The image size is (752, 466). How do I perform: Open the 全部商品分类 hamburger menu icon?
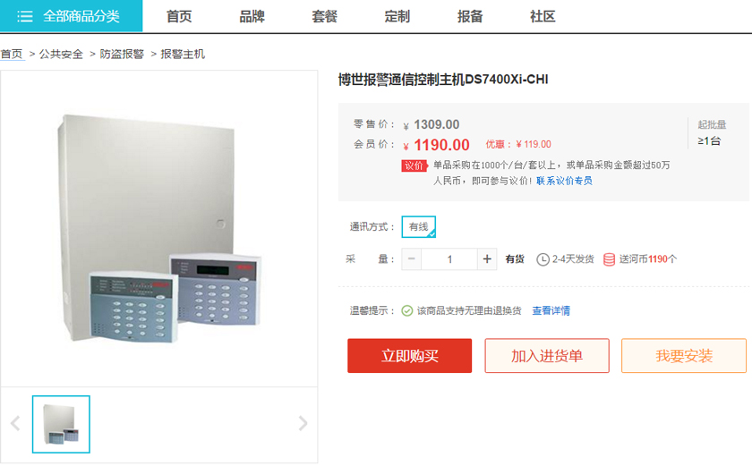25,16
